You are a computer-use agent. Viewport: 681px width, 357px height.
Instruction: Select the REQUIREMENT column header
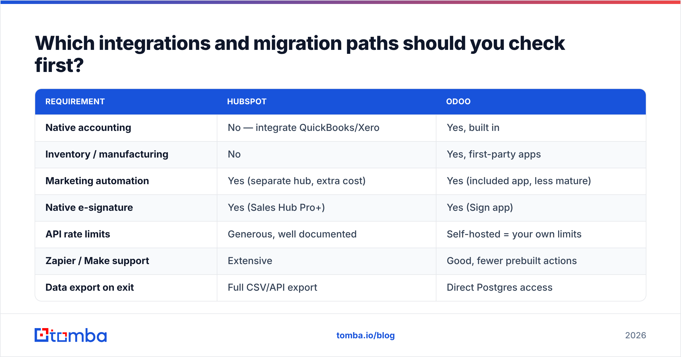tap(75, 102)
